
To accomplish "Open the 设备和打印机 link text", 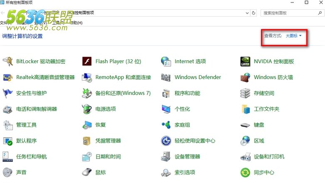I will click(269, 157).
